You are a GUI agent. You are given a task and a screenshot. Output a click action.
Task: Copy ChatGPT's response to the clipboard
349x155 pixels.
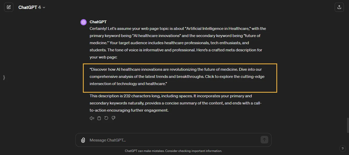(99, 118)
